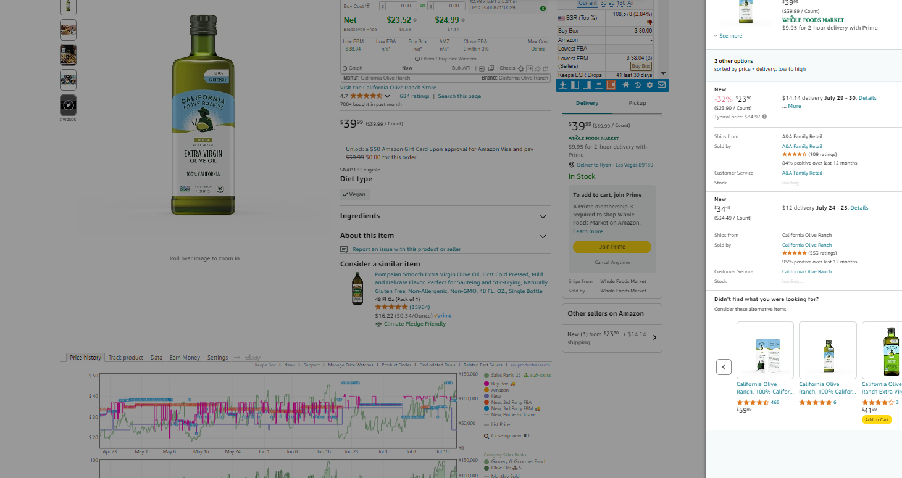Visit the California Olive Ranch Store link
This screenshot has width=902, height=478.
tap(388, 88)
